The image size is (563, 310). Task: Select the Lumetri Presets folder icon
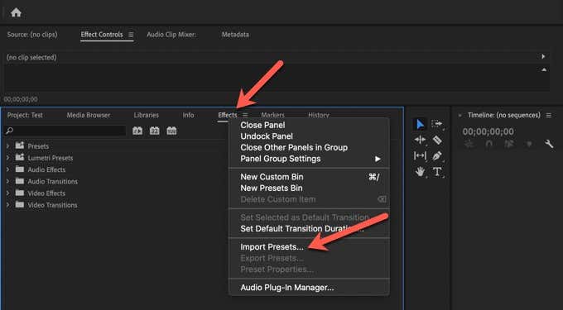coord(20,157)
